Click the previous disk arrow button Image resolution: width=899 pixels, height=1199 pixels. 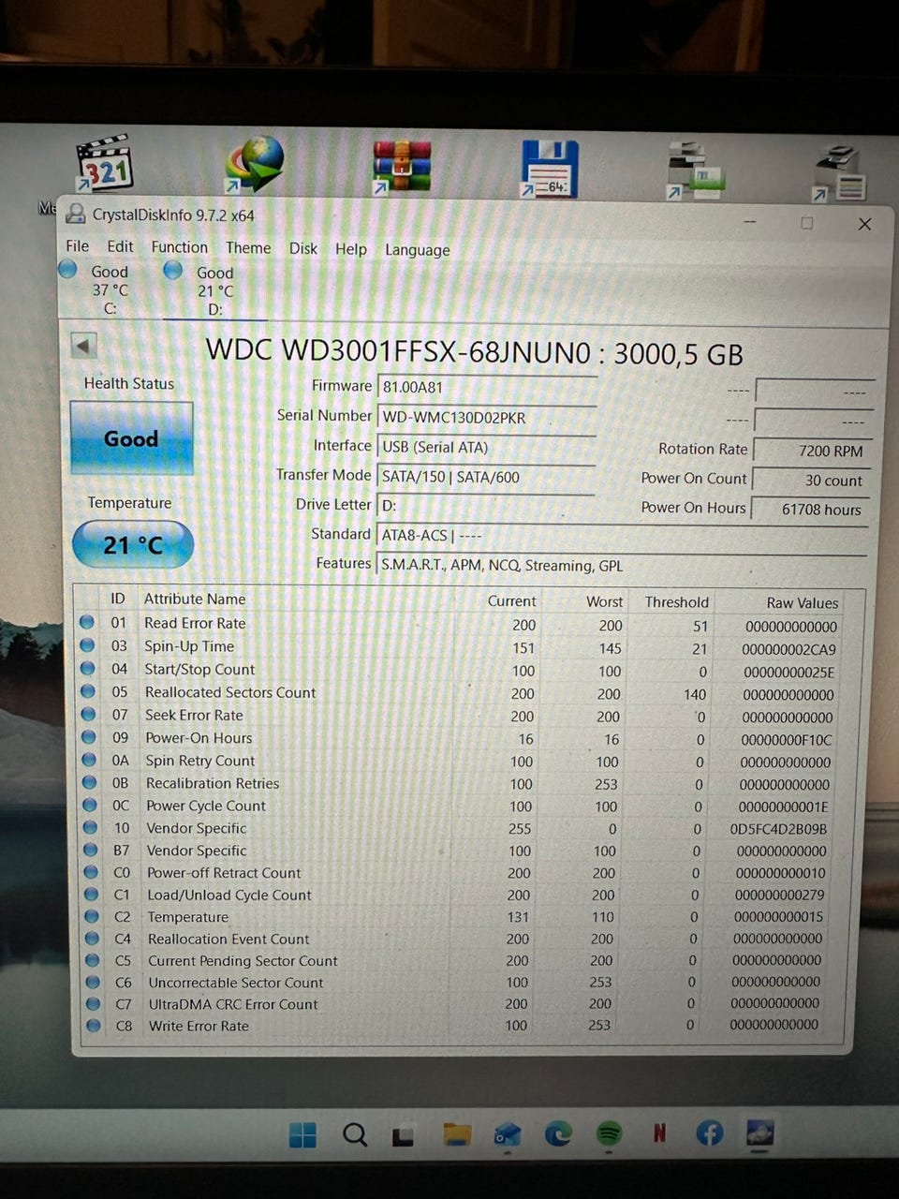83,346
